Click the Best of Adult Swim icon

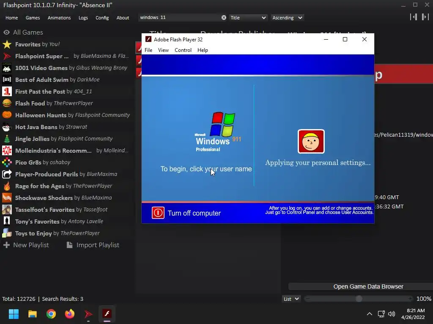tap(7, 80)
